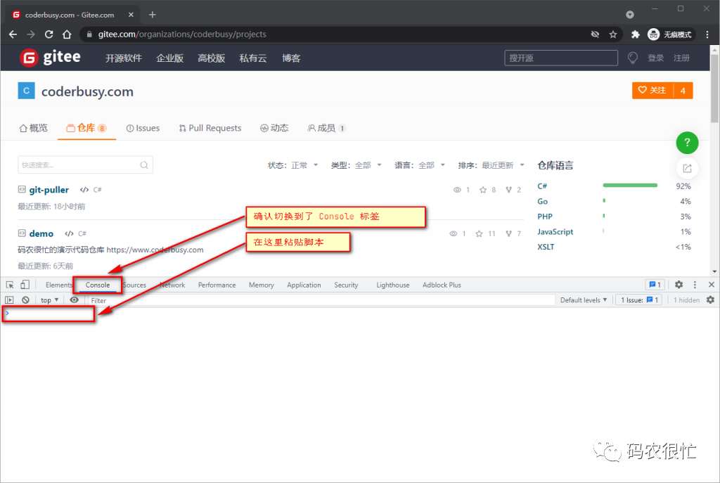Open the Pull Requests tab
Viewport: 720px width, 483px height.
click(210, 128)
